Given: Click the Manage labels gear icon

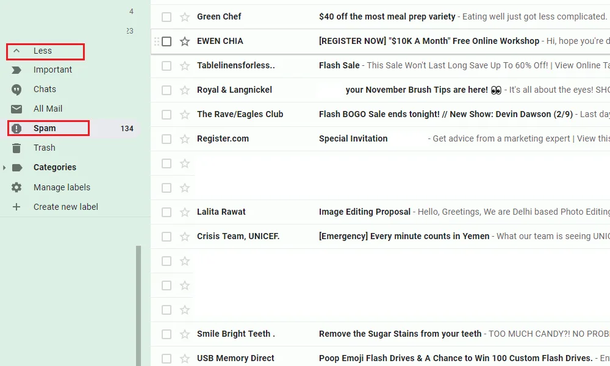Looking at the screenshot, I should [x=16, y=187].
